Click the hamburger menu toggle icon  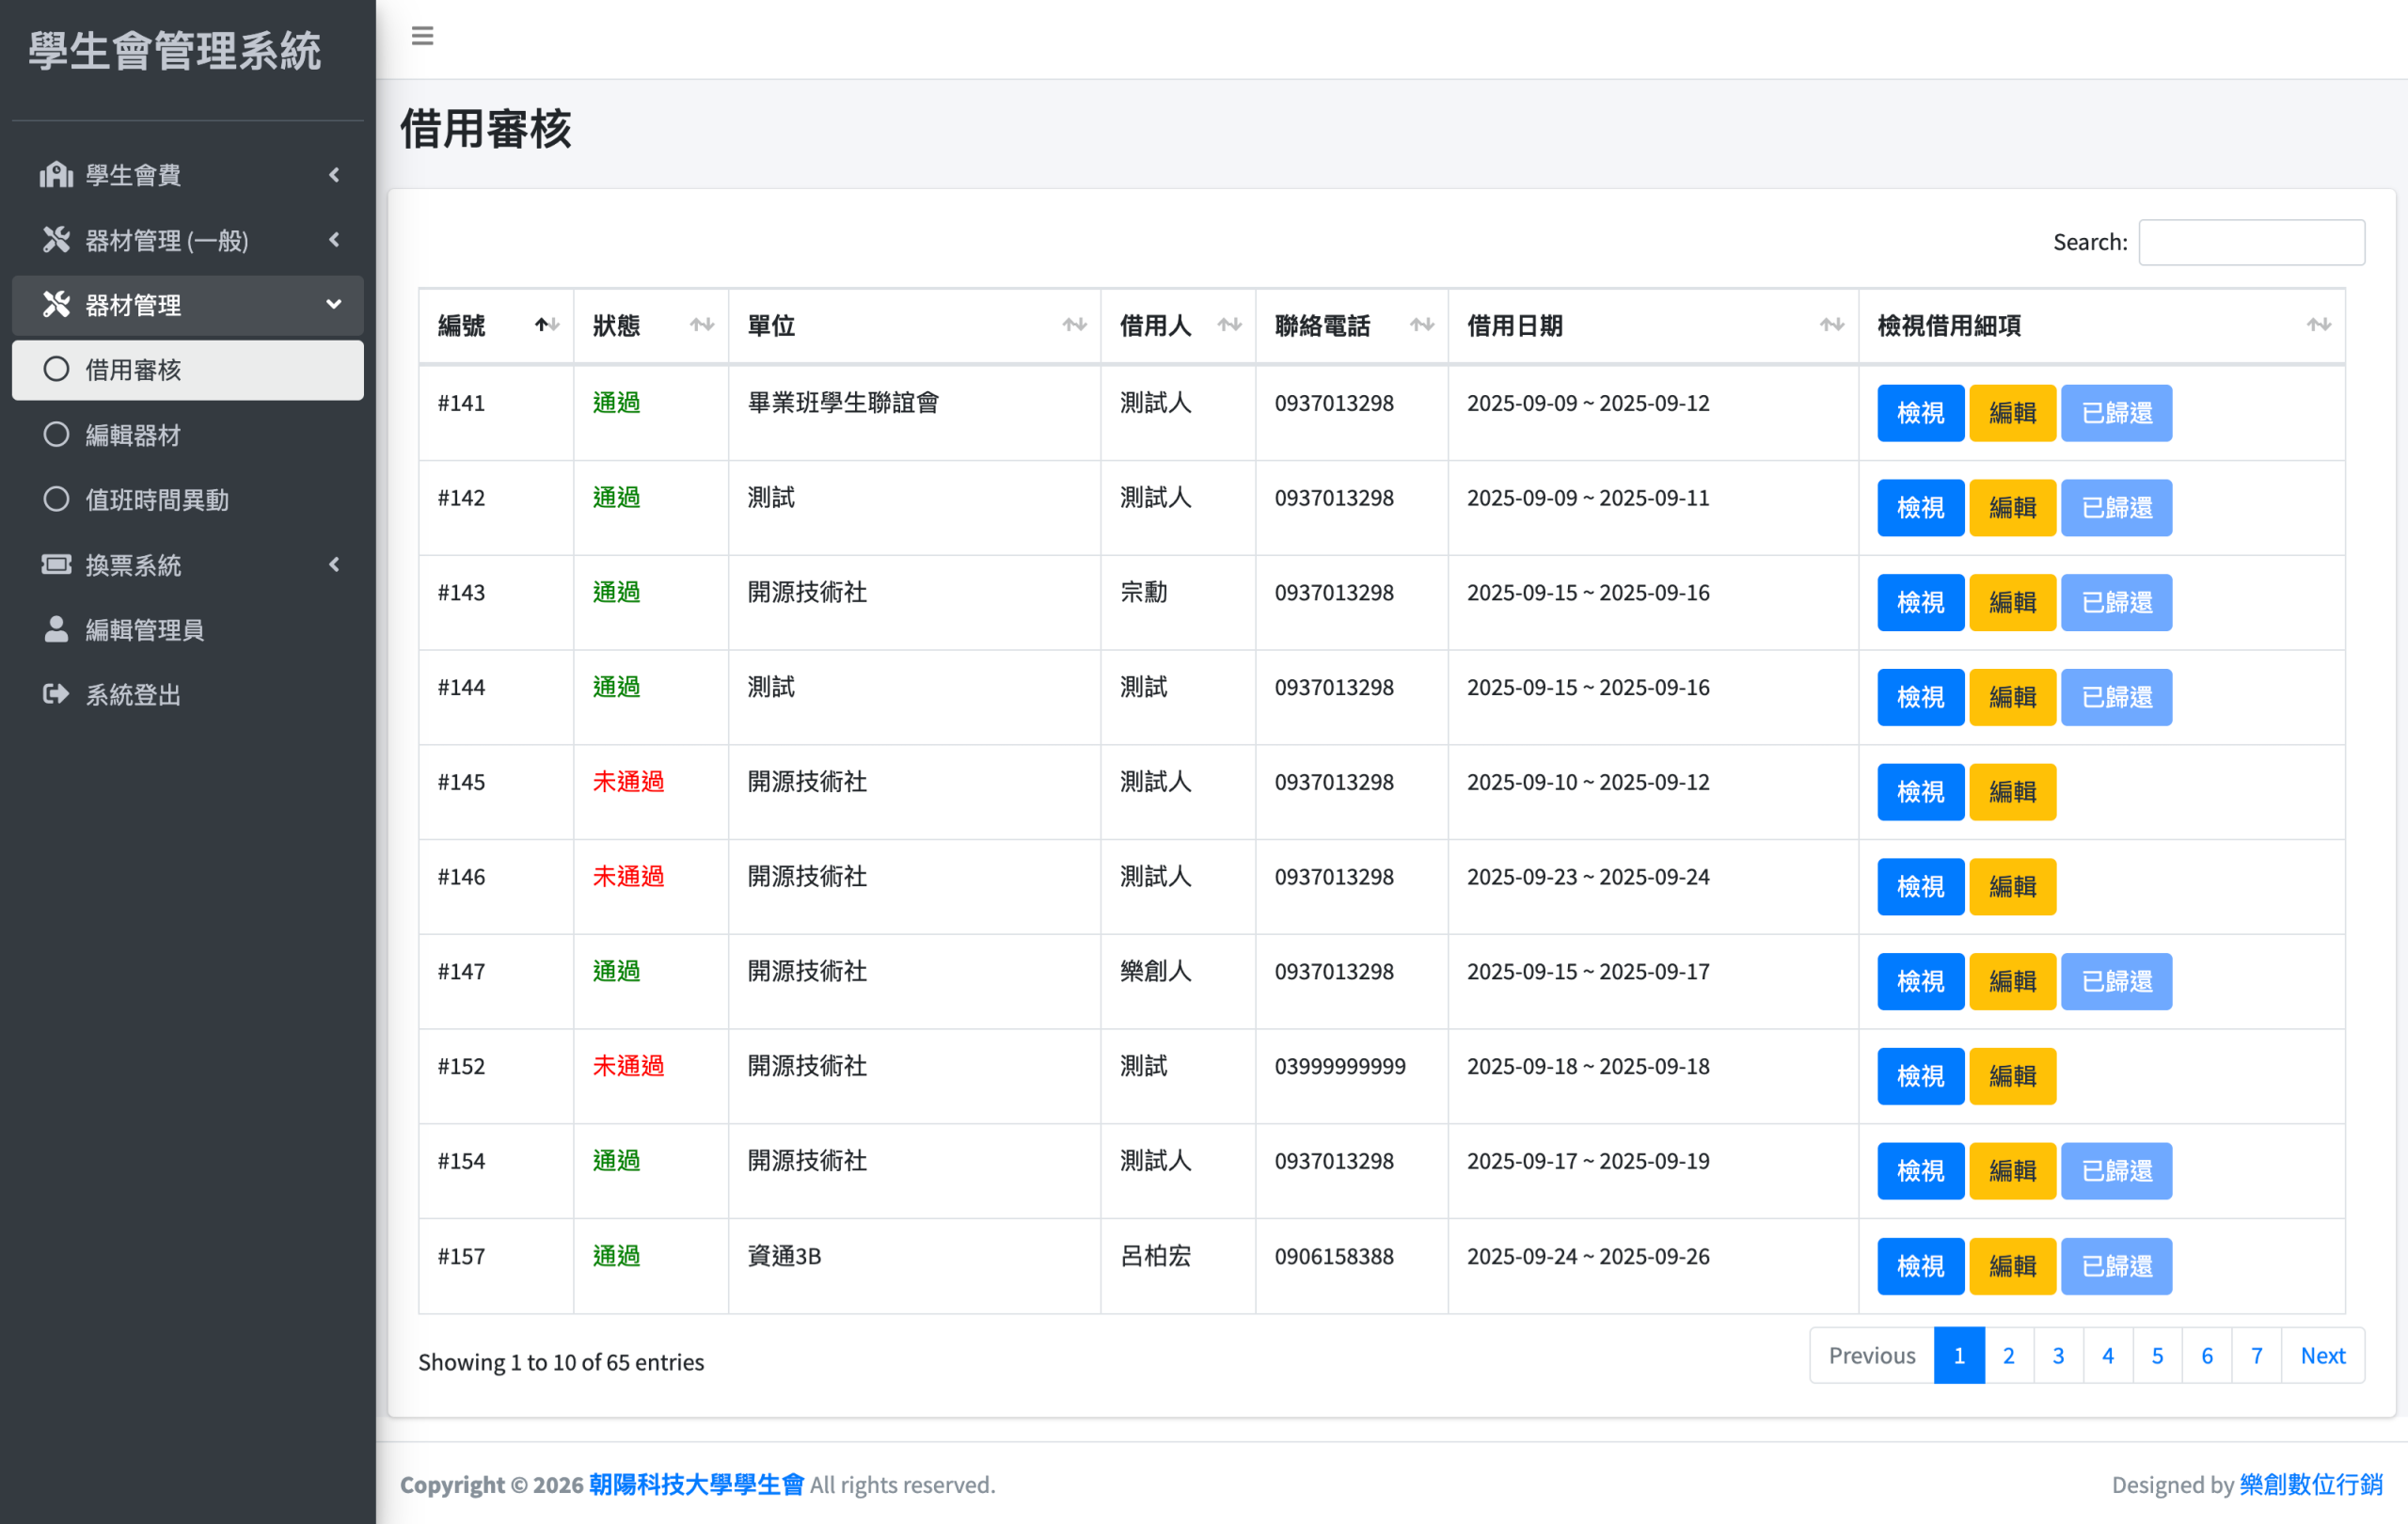[422, 36]
